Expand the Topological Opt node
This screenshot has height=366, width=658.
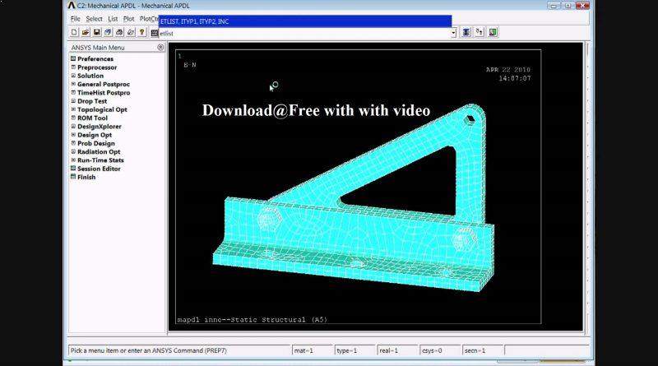73,109
